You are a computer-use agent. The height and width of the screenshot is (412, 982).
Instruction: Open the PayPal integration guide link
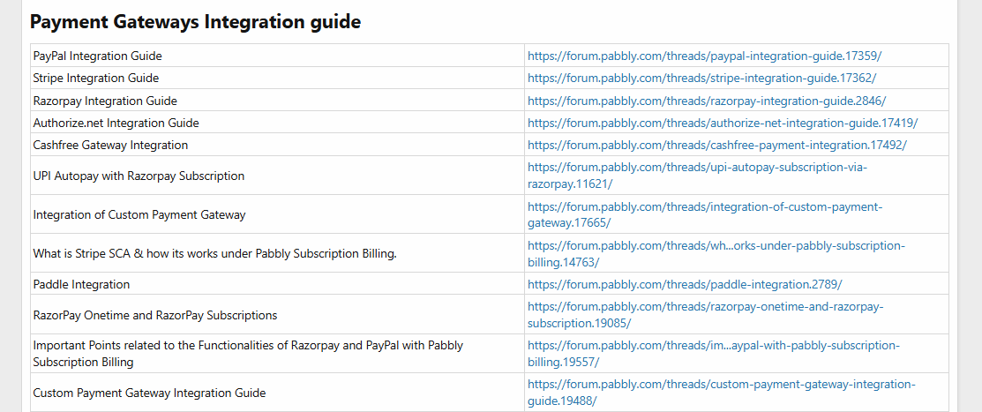coord(704,56)
